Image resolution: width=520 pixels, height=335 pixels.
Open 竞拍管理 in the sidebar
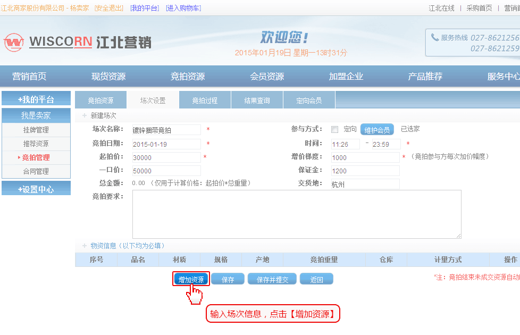pyautogui.click(x=36, y=157)
